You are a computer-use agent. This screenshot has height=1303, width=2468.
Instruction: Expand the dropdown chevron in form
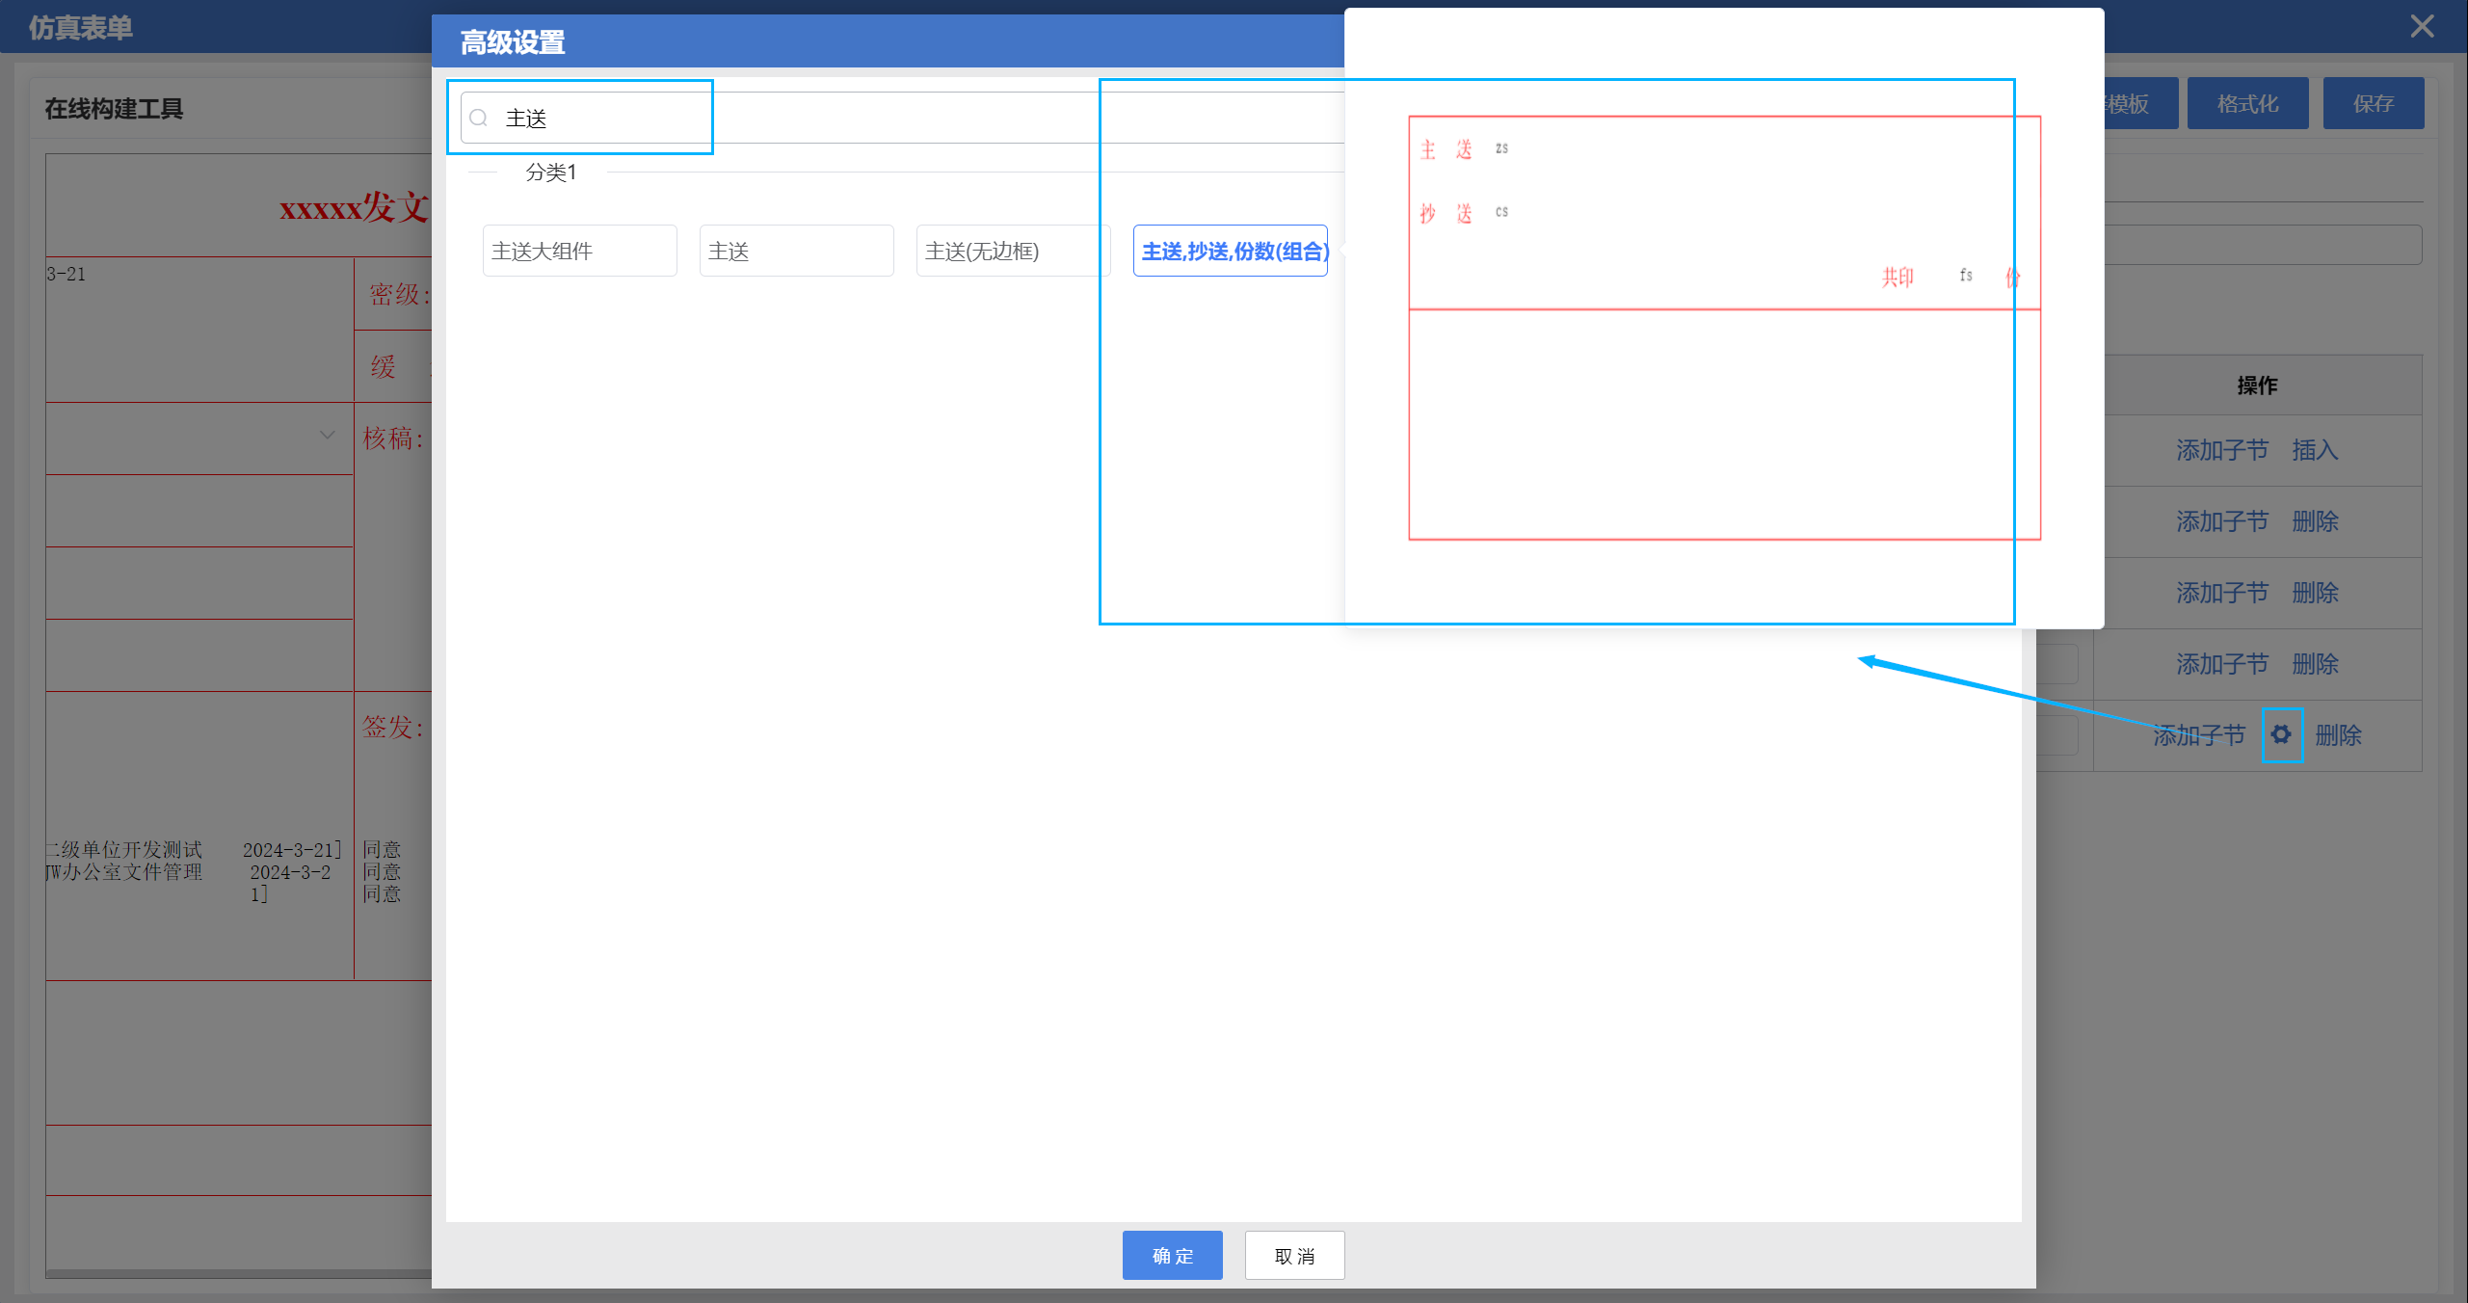(x=328, y=436)
